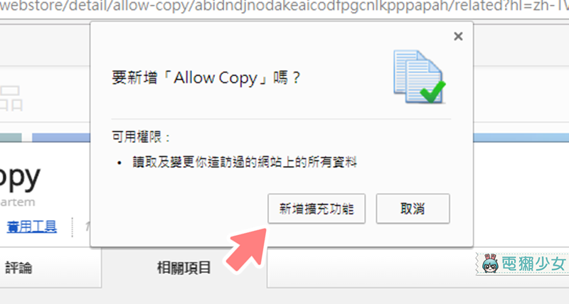
Task: Click the Allow Copy document icon
Action: pyautogui.click(x=419, y=77)
